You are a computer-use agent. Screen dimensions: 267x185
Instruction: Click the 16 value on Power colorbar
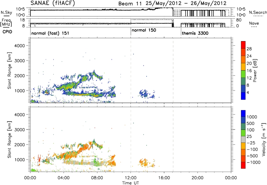pos(249,71)
